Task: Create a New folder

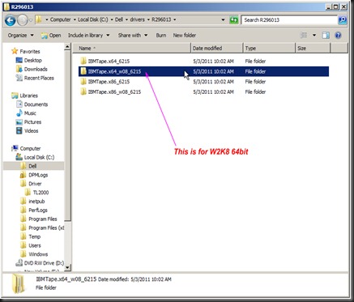Action: coord(185,36)
